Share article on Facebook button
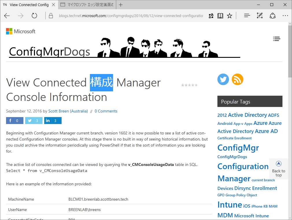The height and width of the screenshot is (220, 292). (15, 121)
